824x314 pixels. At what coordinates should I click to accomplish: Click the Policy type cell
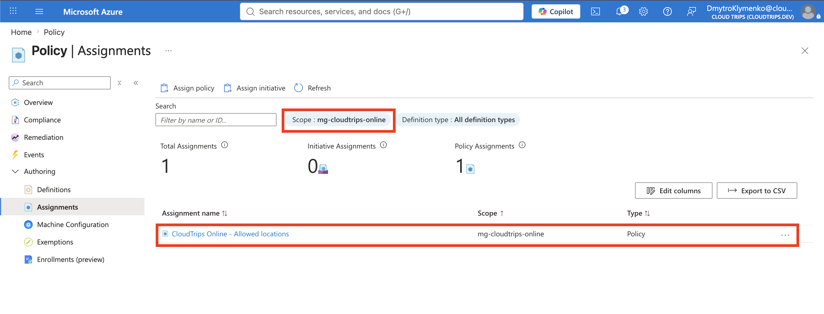(x=636, y=234)
